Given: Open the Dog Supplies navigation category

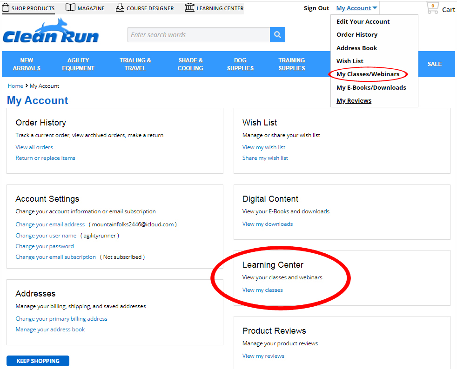Looking at the screenshot, I should click(x=240, y=64).
